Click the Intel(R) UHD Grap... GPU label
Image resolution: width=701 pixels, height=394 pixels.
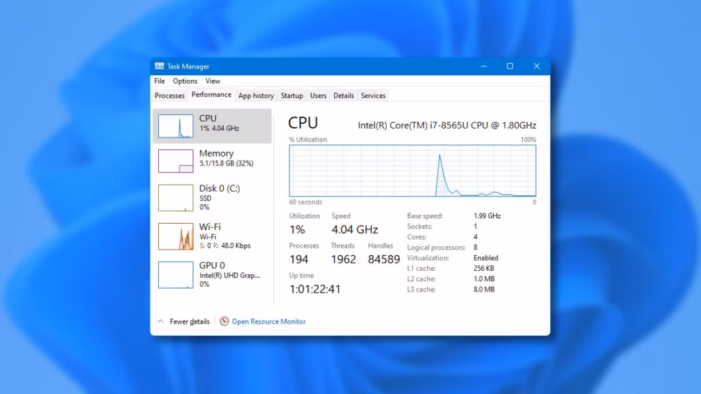tap(229, 276)
